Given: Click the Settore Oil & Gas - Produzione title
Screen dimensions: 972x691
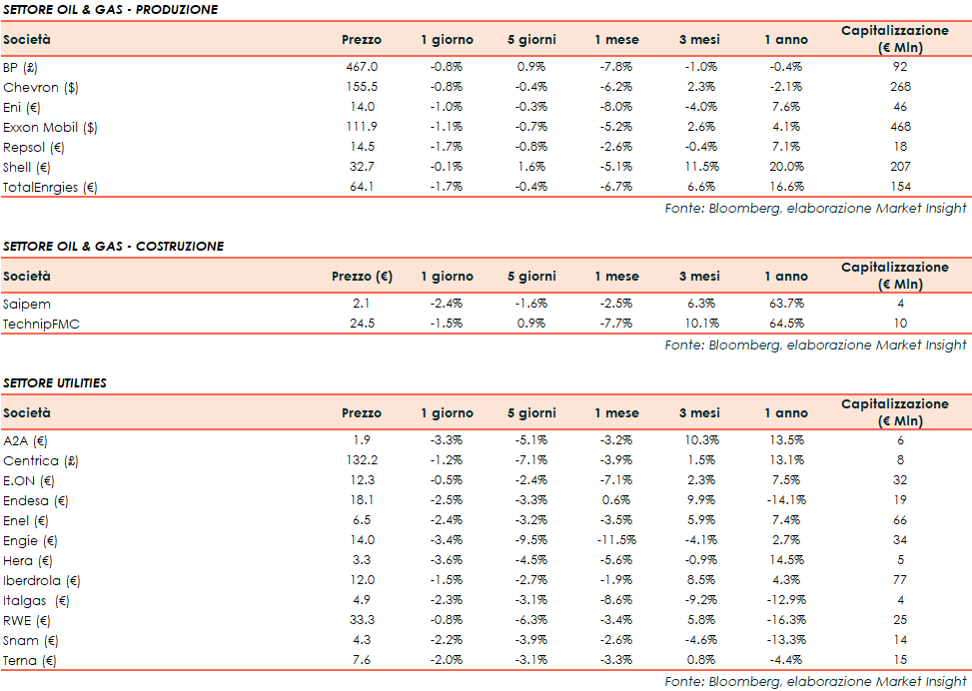Looking at the screenshot, I should 110,10.
